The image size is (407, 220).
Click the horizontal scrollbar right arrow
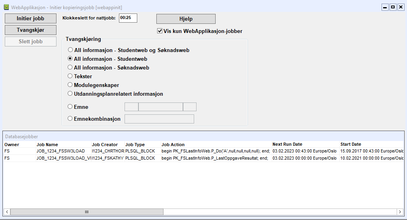400,212
